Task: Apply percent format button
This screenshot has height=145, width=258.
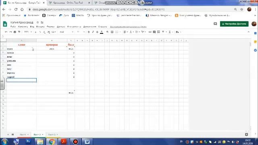Action: [x=40, y=32]
